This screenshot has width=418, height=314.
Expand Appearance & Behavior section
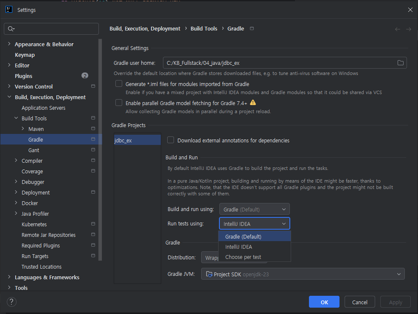coord(9,44)
